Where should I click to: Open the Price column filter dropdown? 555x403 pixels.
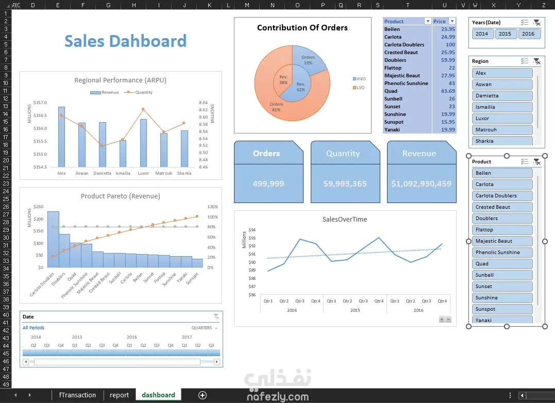(x=452, y=21)
